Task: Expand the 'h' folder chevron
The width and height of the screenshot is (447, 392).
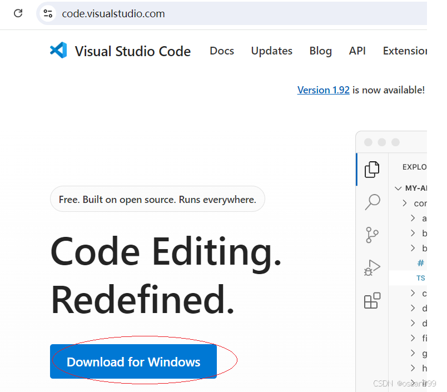Action: 413,368
